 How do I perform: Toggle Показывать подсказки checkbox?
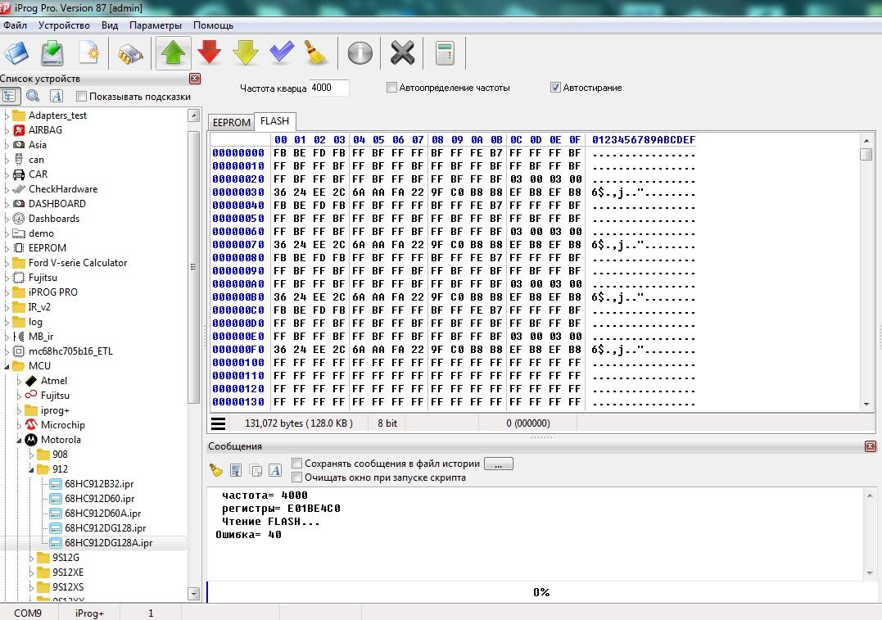coord(82,96)
